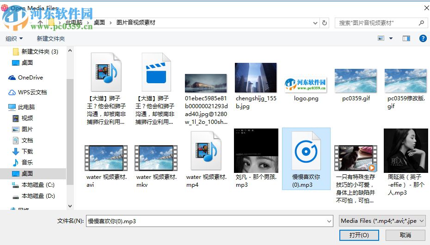Select the logo.png file
430x245 pixels.
coord(306,85)
